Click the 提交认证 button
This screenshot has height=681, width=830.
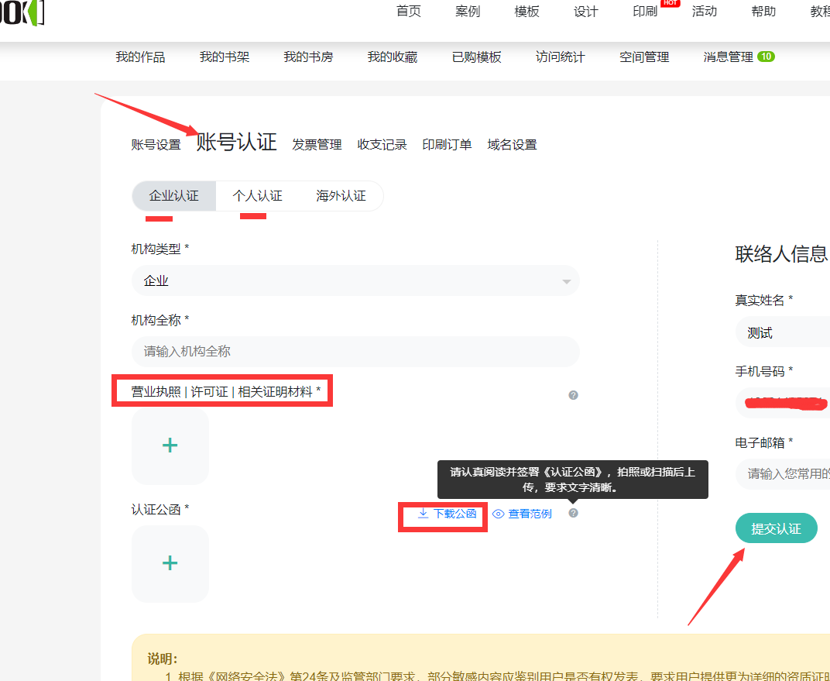coord(776,528)
